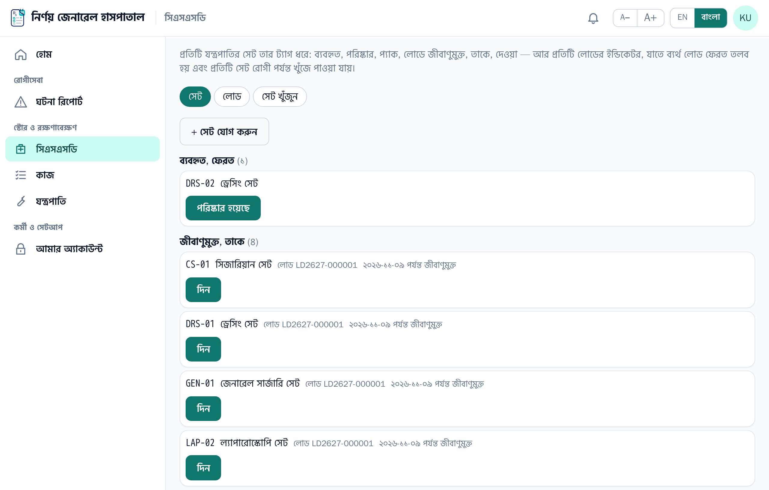Click the DRS-02 ড্রেসিং সেট row text
Viewport: 769px width, 490px height.
[222, 183]
